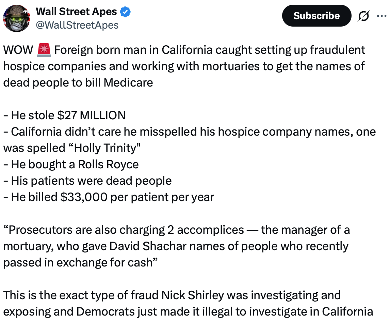The image size is (390, 321).
Task: Click the blue verified badge
Action: tap(125, 12)
